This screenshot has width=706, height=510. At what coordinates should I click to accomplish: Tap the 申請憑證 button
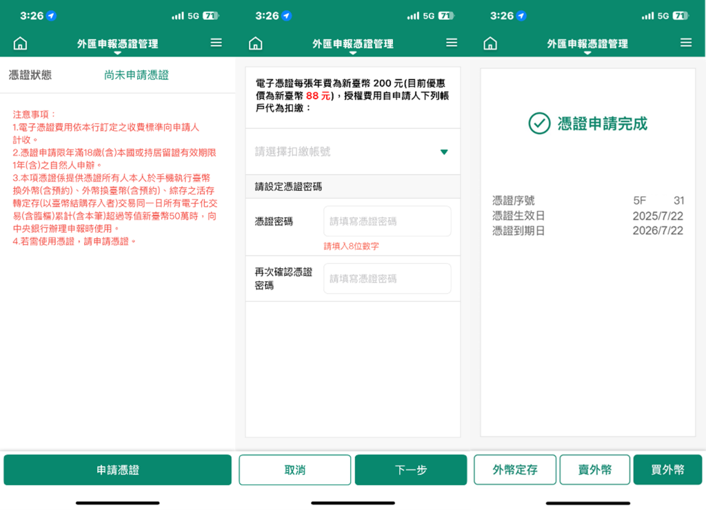point(117,470)
